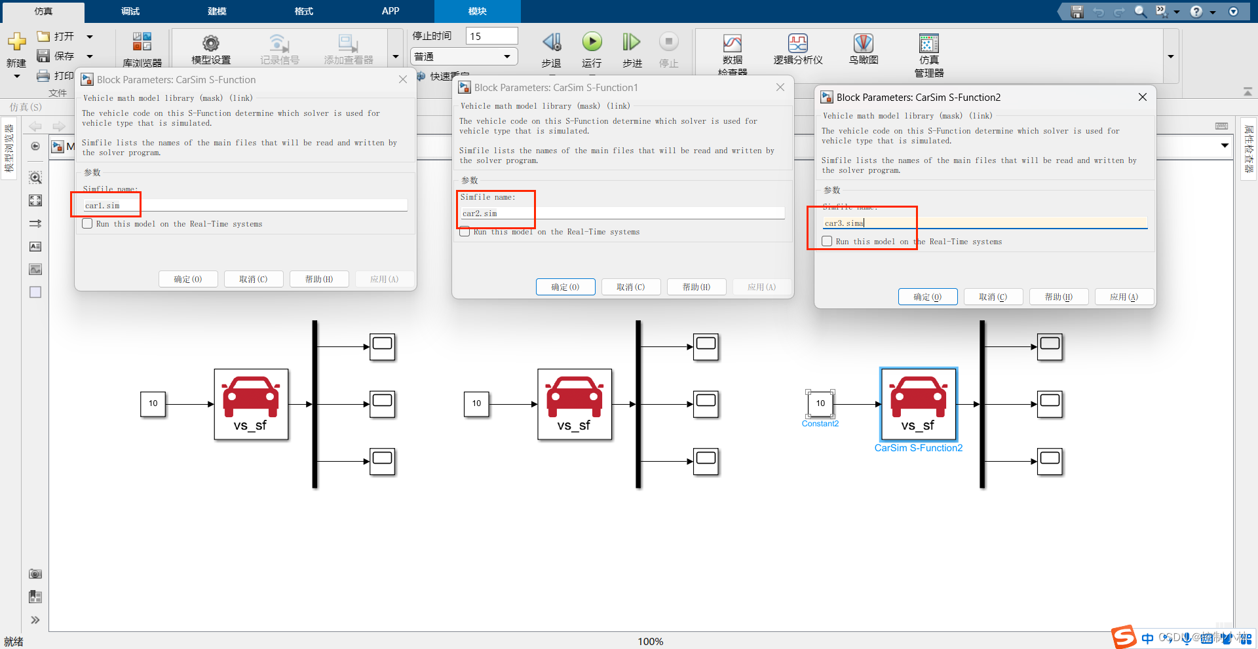Click Simfile name field containing car1.sim

pos(245,206)
